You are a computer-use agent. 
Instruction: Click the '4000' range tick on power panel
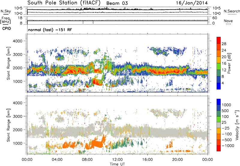coord(18,41)
